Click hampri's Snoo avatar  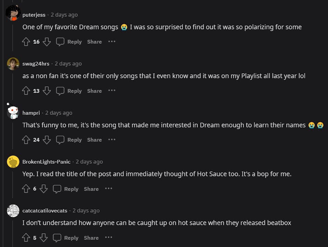tap(13, 112)
